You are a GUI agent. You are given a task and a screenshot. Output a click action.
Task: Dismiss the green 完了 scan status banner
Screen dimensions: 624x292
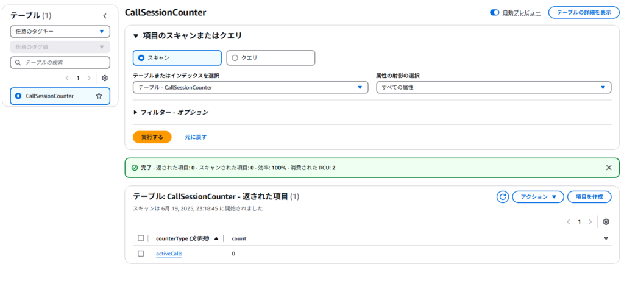(608, 168)
